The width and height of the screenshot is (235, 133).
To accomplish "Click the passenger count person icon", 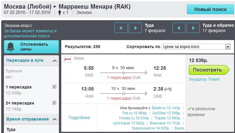I will (60, 12).
